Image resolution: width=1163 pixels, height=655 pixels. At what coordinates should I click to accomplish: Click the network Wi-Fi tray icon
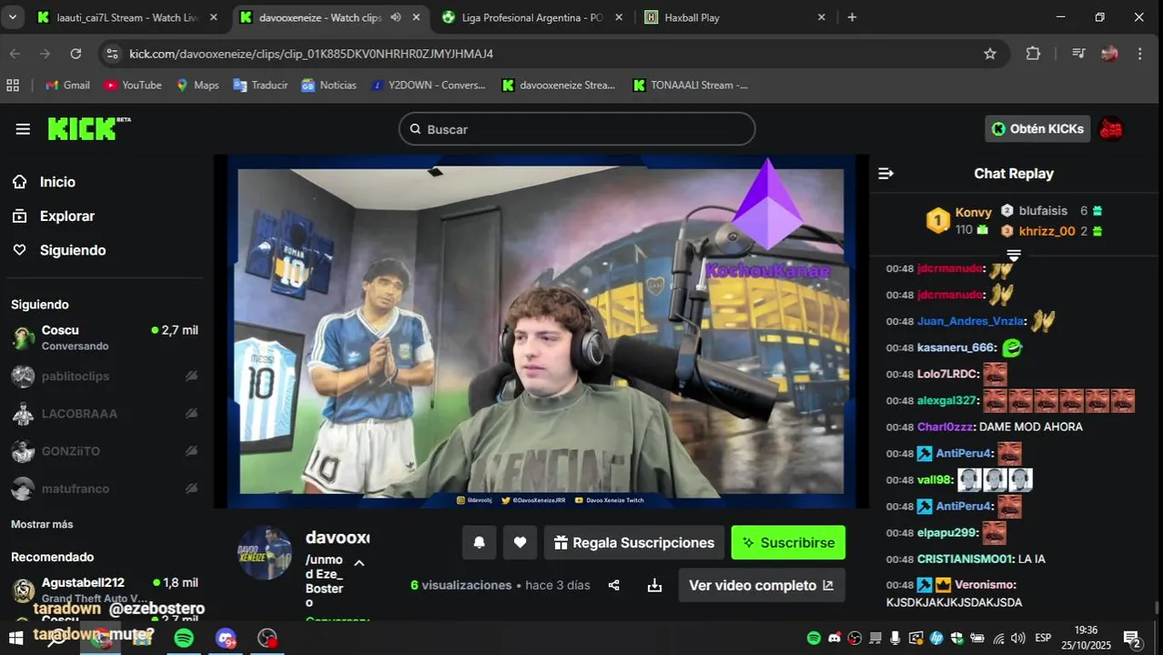pos(999,638)
